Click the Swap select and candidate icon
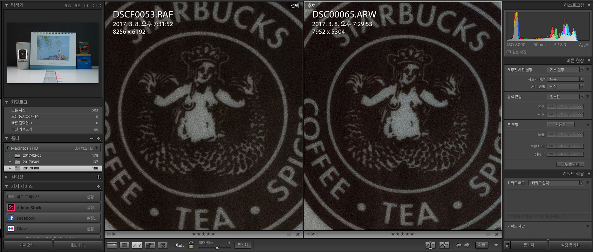 (x=430, y=245)
